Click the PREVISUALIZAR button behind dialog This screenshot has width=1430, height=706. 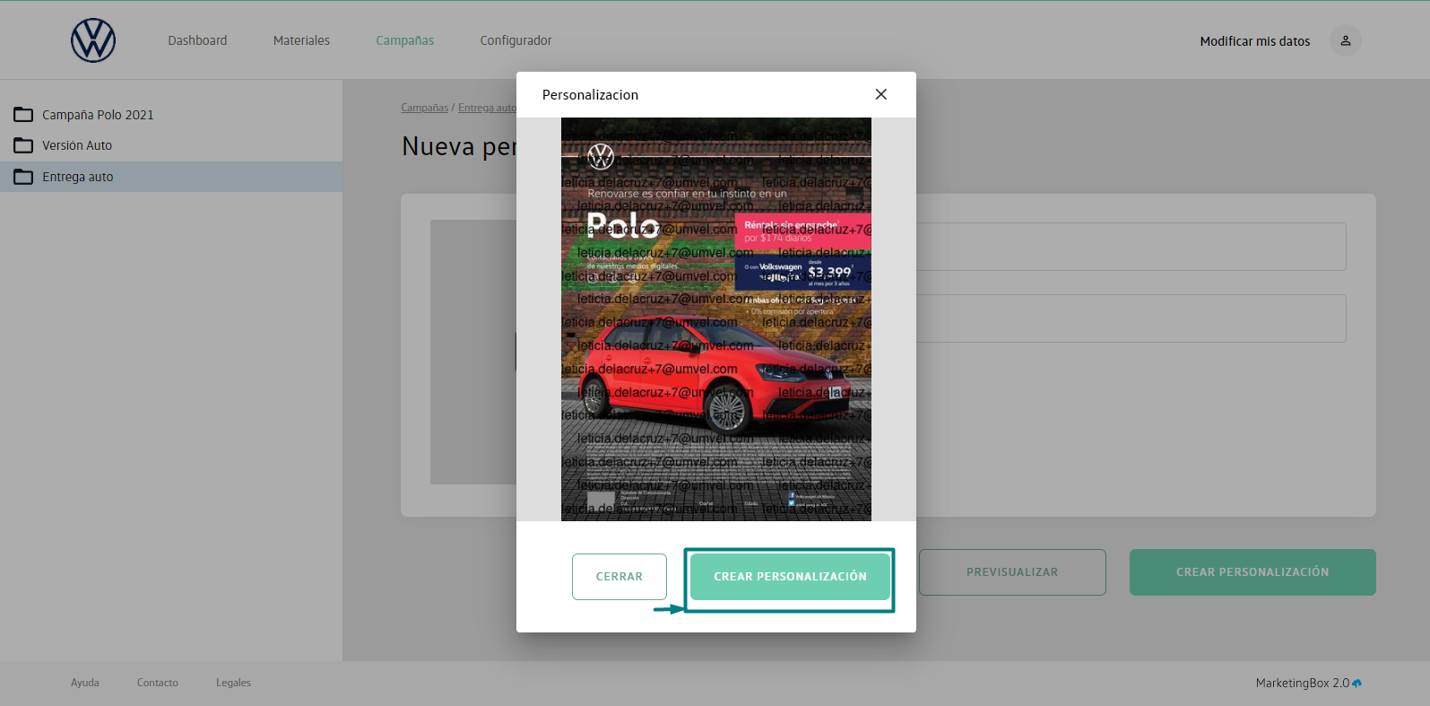pyautogui.click(x=1012, y=572)
